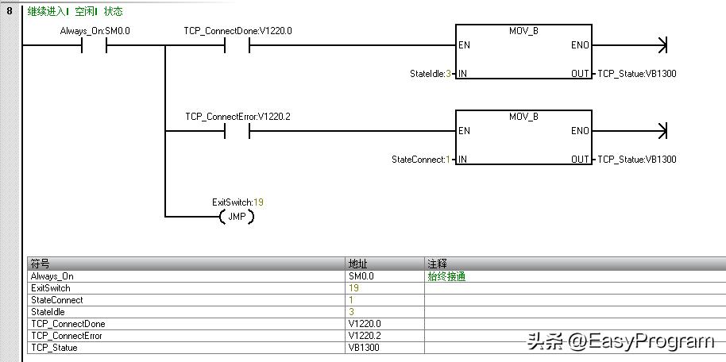Click the VB1300 address cell

384,348
